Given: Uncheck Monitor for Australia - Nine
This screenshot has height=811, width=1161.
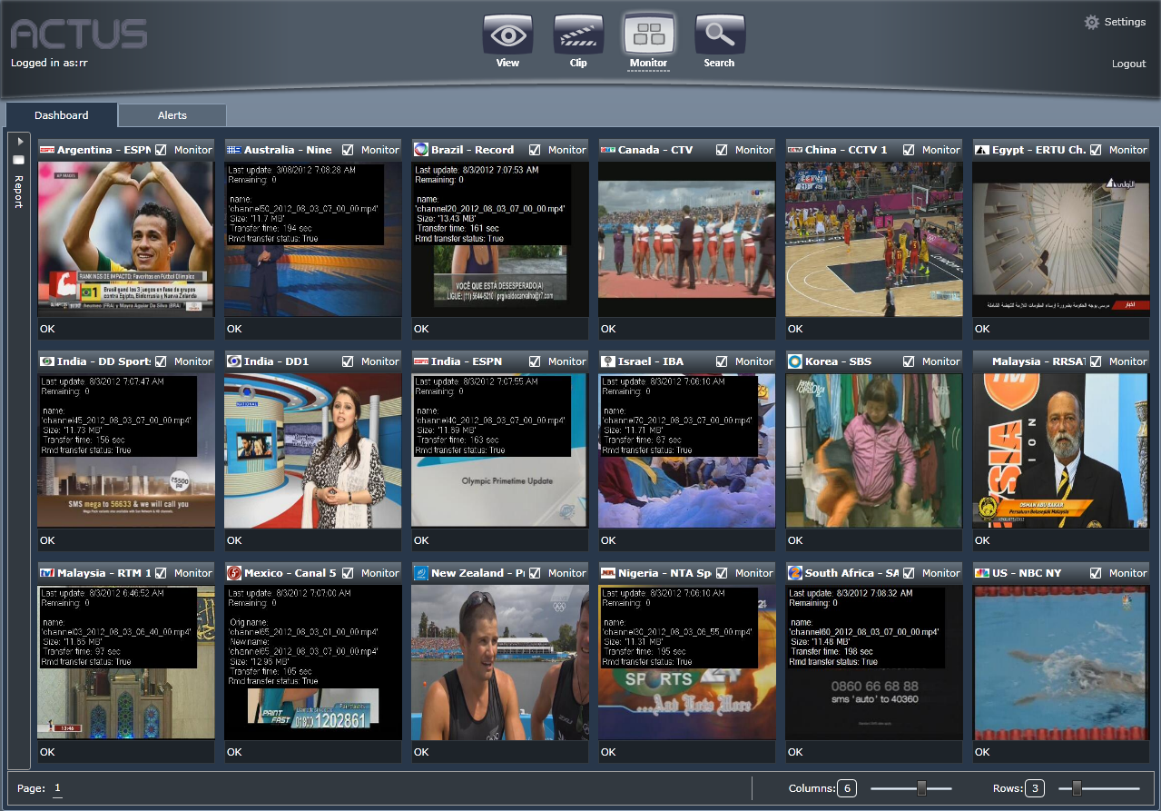Looking at the screenshot, I should pyautogui.click(x=348, y=150).
